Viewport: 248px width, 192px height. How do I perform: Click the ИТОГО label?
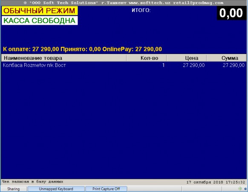pos(141,10)
